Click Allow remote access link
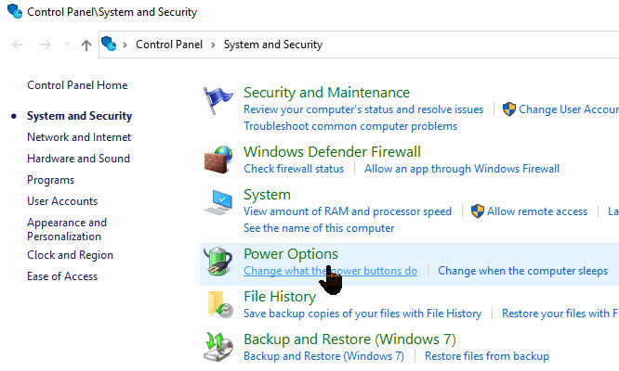This screenshot has height=371, width=619. tap(536, 211)
